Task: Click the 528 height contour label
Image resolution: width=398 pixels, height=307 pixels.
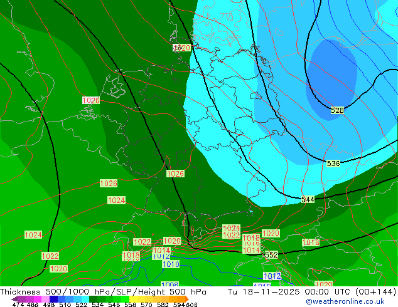Action: (337, 110)
